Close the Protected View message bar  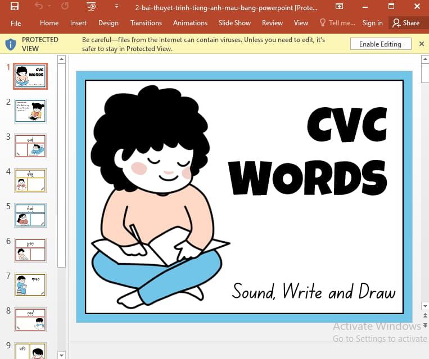(x=422, y=44)
